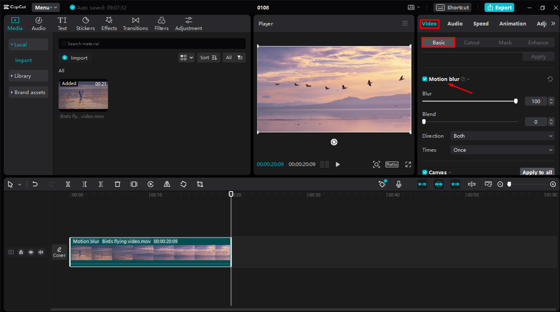
Task: Click the rotate clip icon
Action: [x=183, y=185]
